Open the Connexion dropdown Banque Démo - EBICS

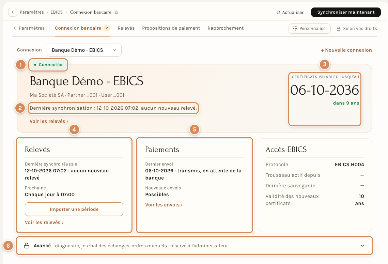tap(84, 50)
